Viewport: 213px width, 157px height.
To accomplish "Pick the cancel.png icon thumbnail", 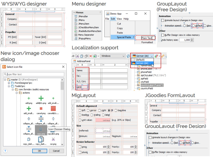I will (x=41, y=108).
